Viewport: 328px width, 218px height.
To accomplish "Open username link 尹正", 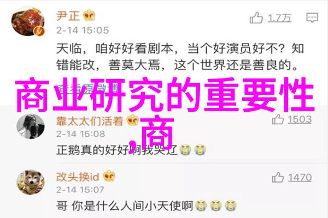I will pyautogui.click(x=68, y=16).
